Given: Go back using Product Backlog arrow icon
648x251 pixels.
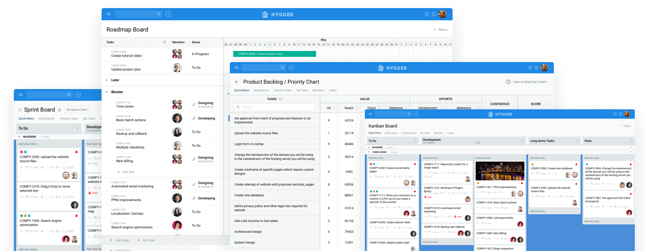Looking at the screenshot, I should point(237,82).
